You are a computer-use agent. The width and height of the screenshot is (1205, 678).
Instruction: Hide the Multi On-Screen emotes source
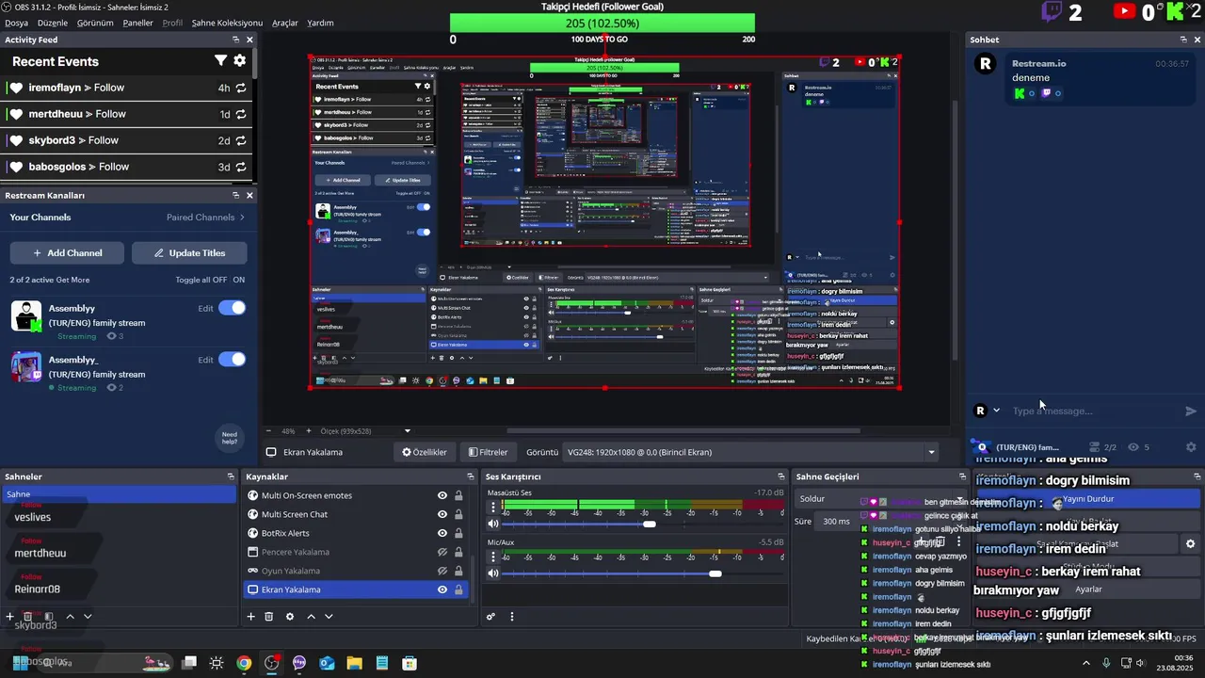(442, 495)
